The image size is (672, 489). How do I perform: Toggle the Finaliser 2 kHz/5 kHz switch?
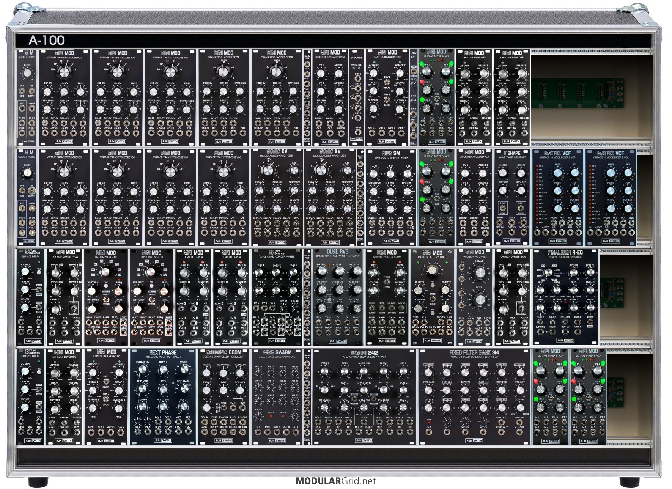[590, 322]
